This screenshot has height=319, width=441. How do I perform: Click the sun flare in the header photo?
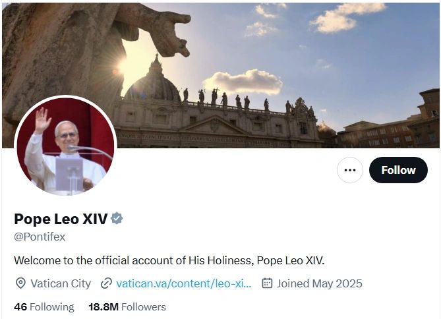point(123,67)
